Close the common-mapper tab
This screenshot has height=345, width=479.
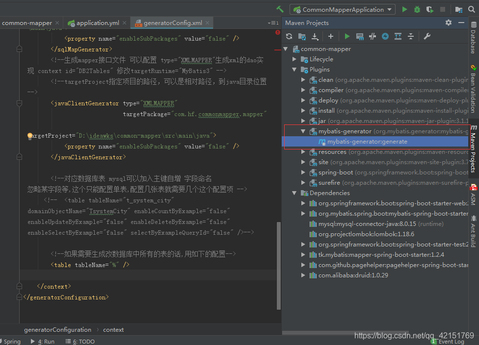coord(57,23)
